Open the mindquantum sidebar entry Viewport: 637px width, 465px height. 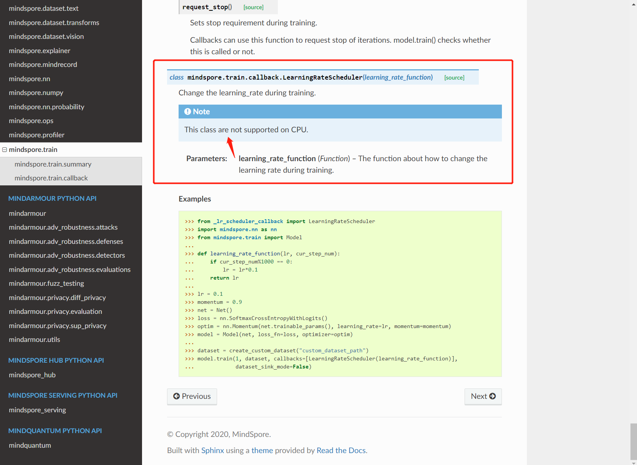30,445
